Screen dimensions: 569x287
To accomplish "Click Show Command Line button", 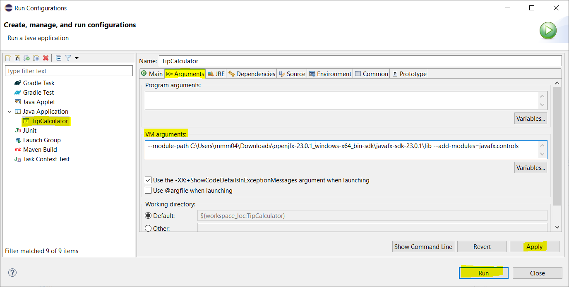I will pyautogui.click(x=423, y=246).
